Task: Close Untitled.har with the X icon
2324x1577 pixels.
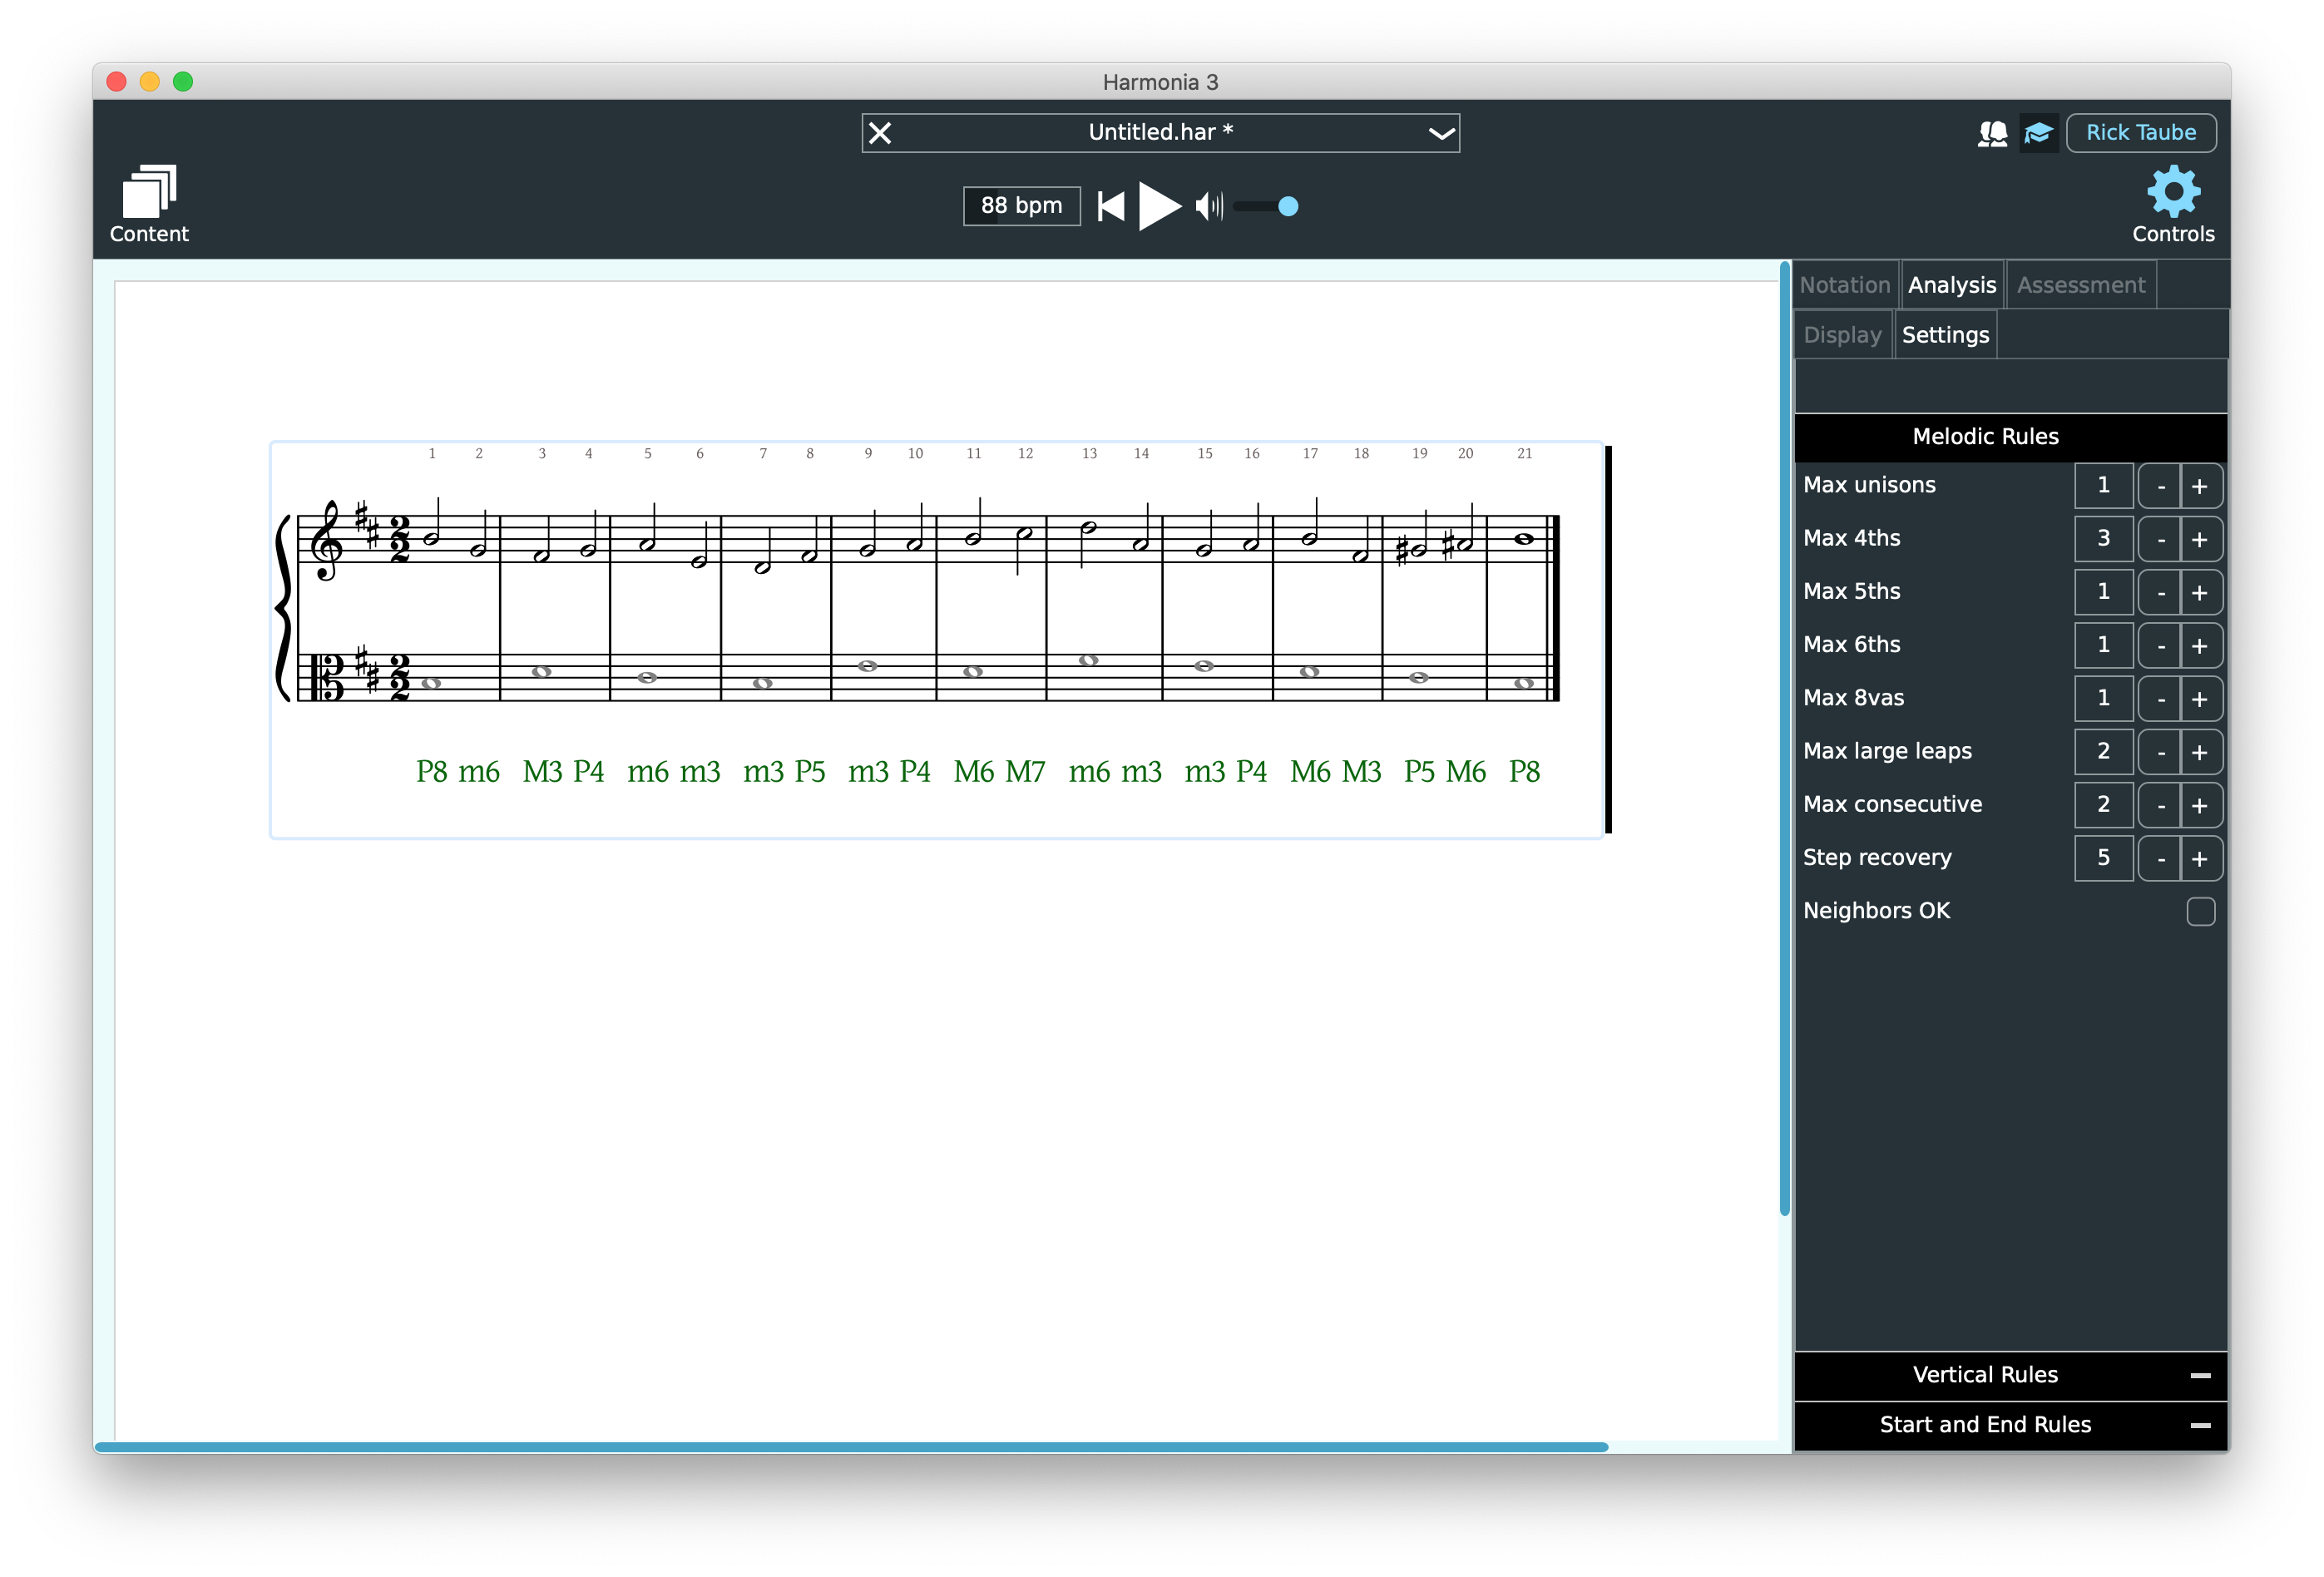Action: [880, 133]
